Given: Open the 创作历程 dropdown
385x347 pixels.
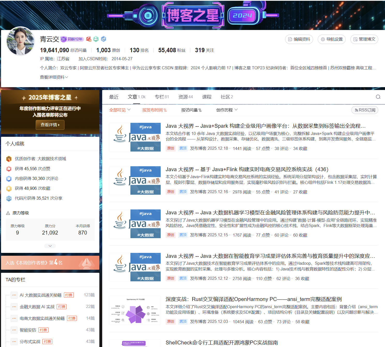Looking at the screenshot, I should (227, 110).
